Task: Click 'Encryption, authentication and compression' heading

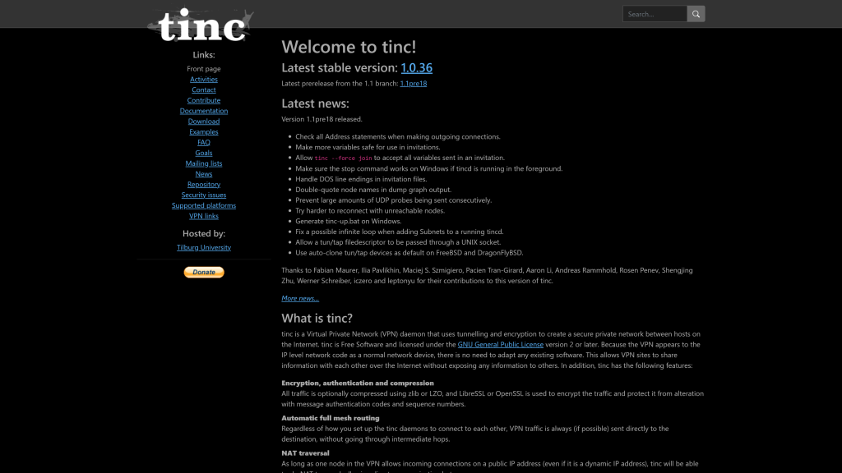Action: click(358, 383)
